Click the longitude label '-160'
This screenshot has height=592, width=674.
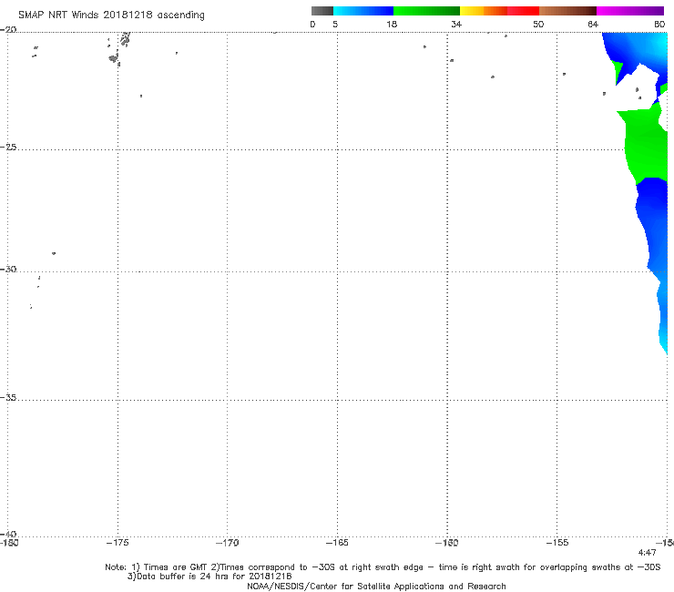tap(447, 543)
